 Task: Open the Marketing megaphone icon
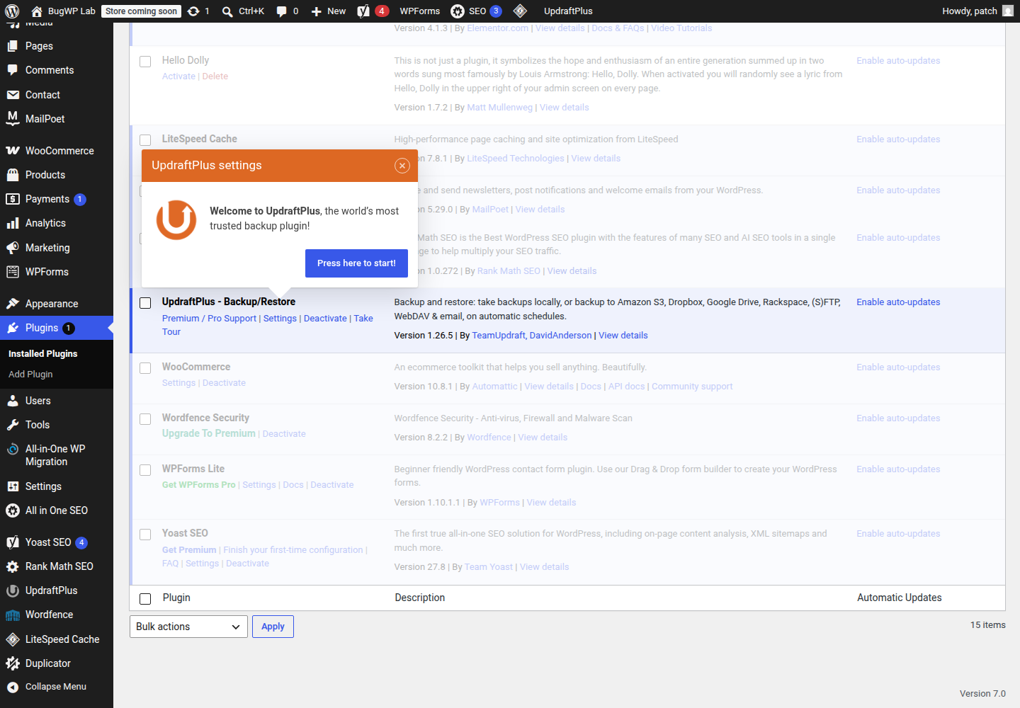tap(13, 248)
